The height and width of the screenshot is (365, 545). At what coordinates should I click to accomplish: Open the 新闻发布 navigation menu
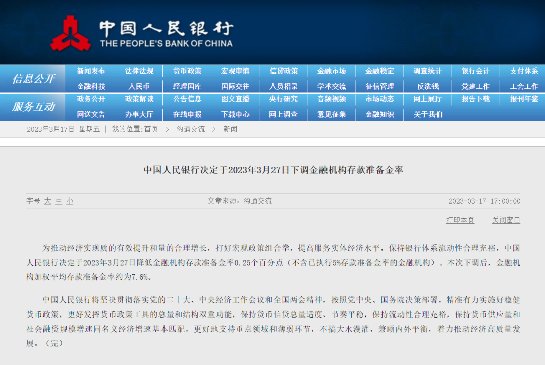[x=92, y=71]
